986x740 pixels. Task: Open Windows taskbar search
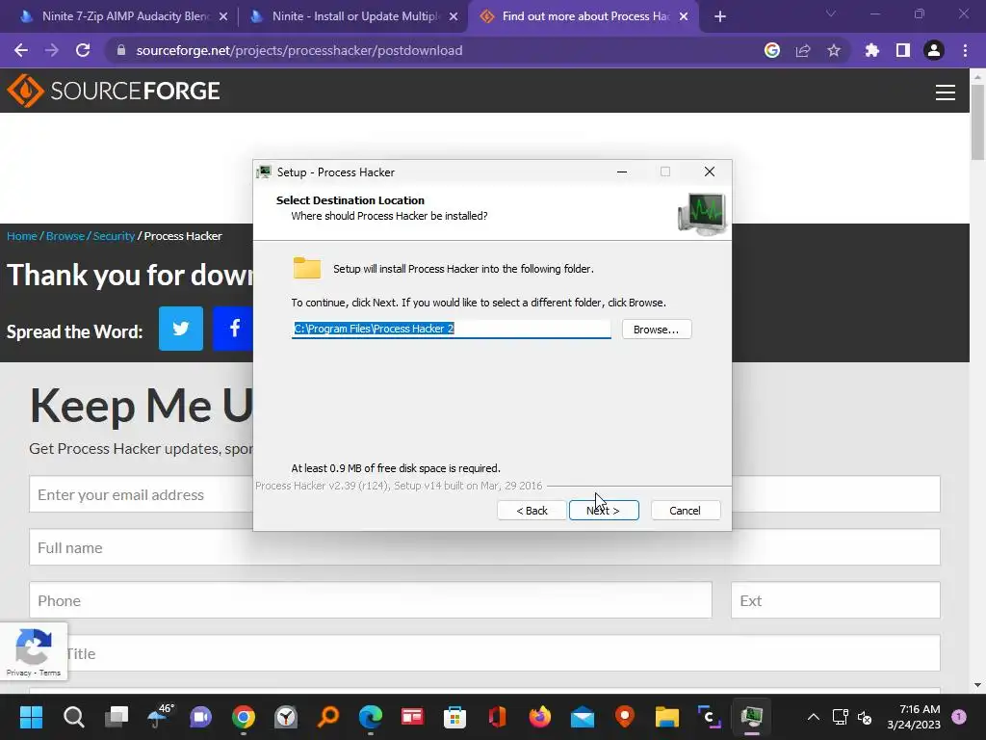[73, 717]
